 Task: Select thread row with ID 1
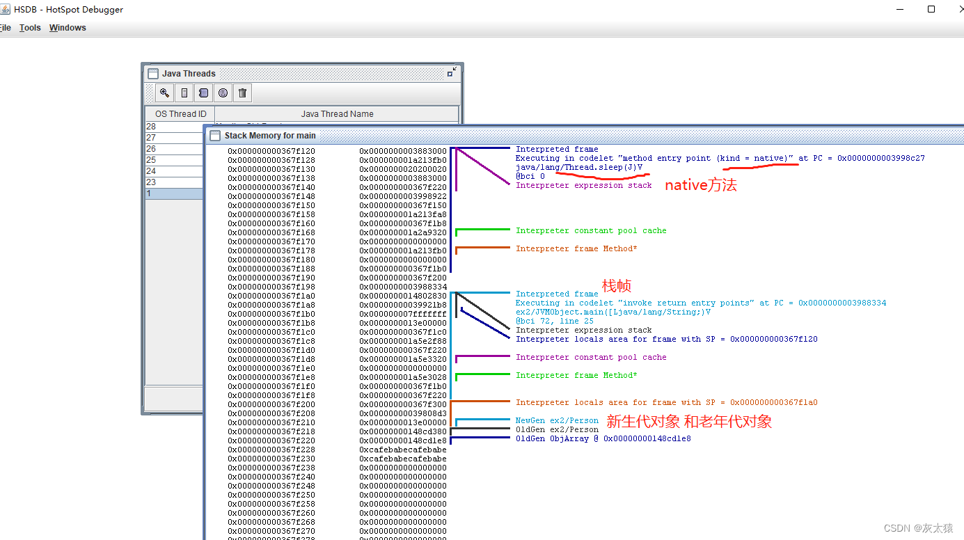tap(174, 193)
